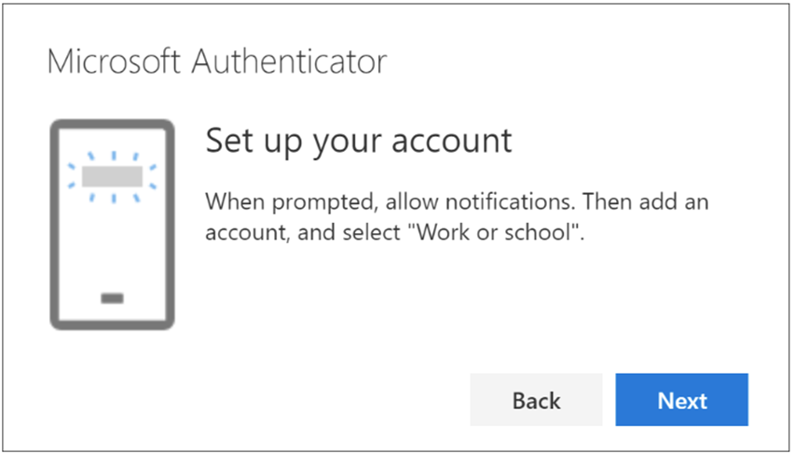Click the home button on the phone illustration
The height and width of the screenshot is (454, 794).
[112, 298]
